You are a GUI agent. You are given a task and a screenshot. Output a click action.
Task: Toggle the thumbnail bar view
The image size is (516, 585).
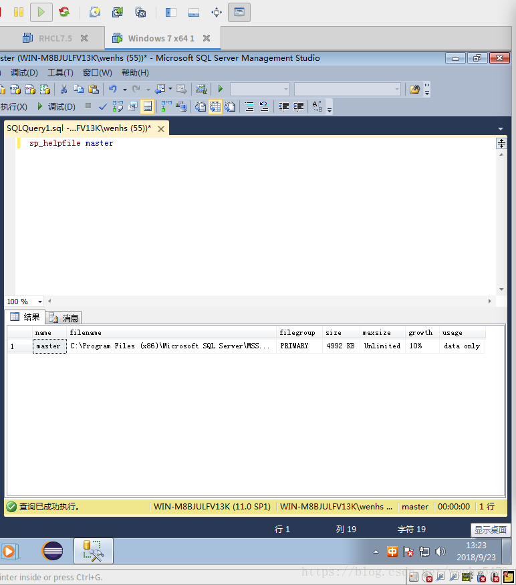pos(194,12)
